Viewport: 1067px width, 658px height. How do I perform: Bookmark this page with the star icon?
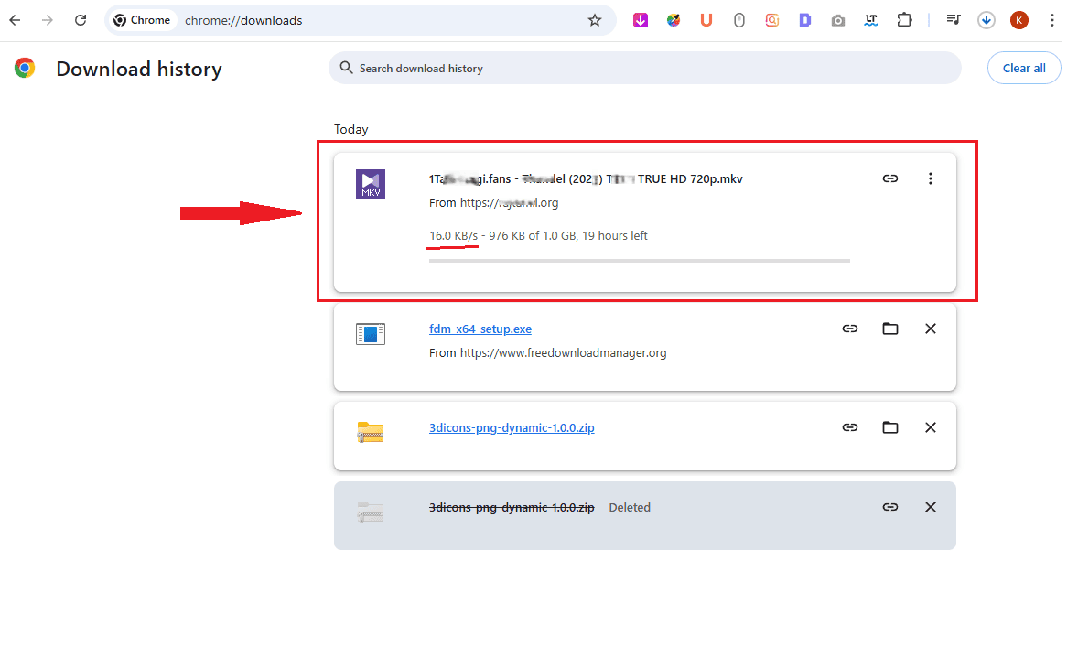(595, 19)
